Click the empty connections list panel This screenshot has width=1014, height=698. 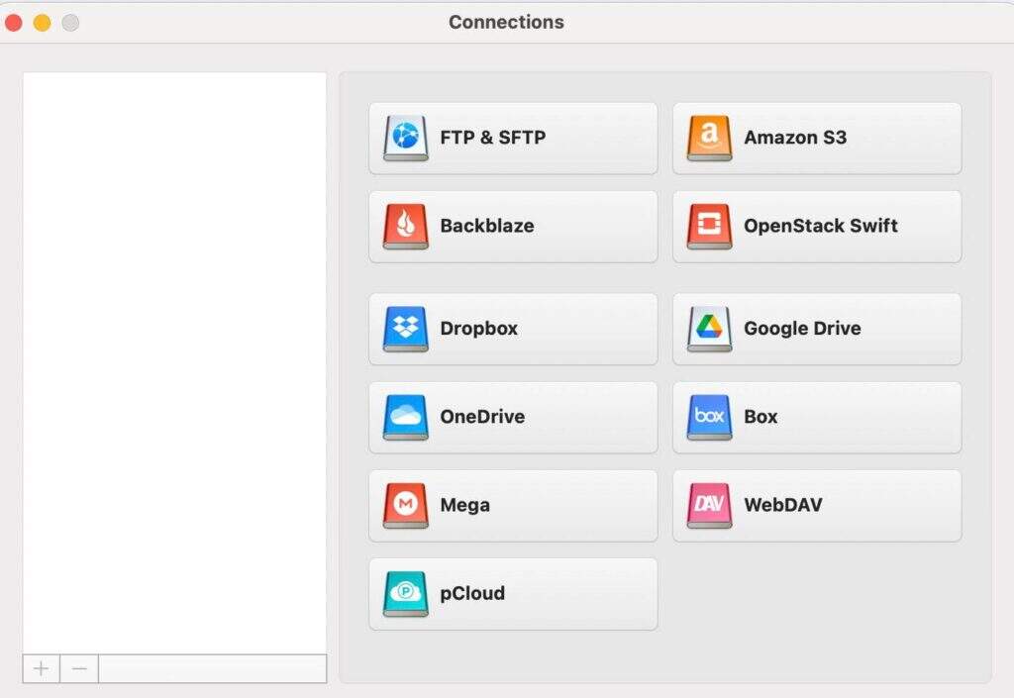[x=174, y=356]
